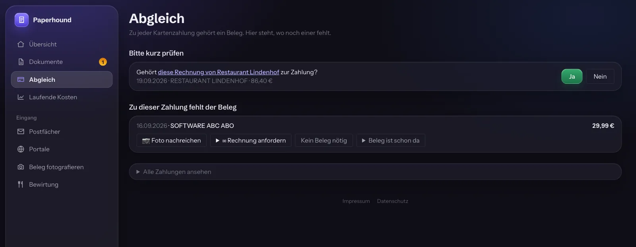636x247 pixels.
Task: Click the Laufende Kosten chart icon
Action: 21,97
